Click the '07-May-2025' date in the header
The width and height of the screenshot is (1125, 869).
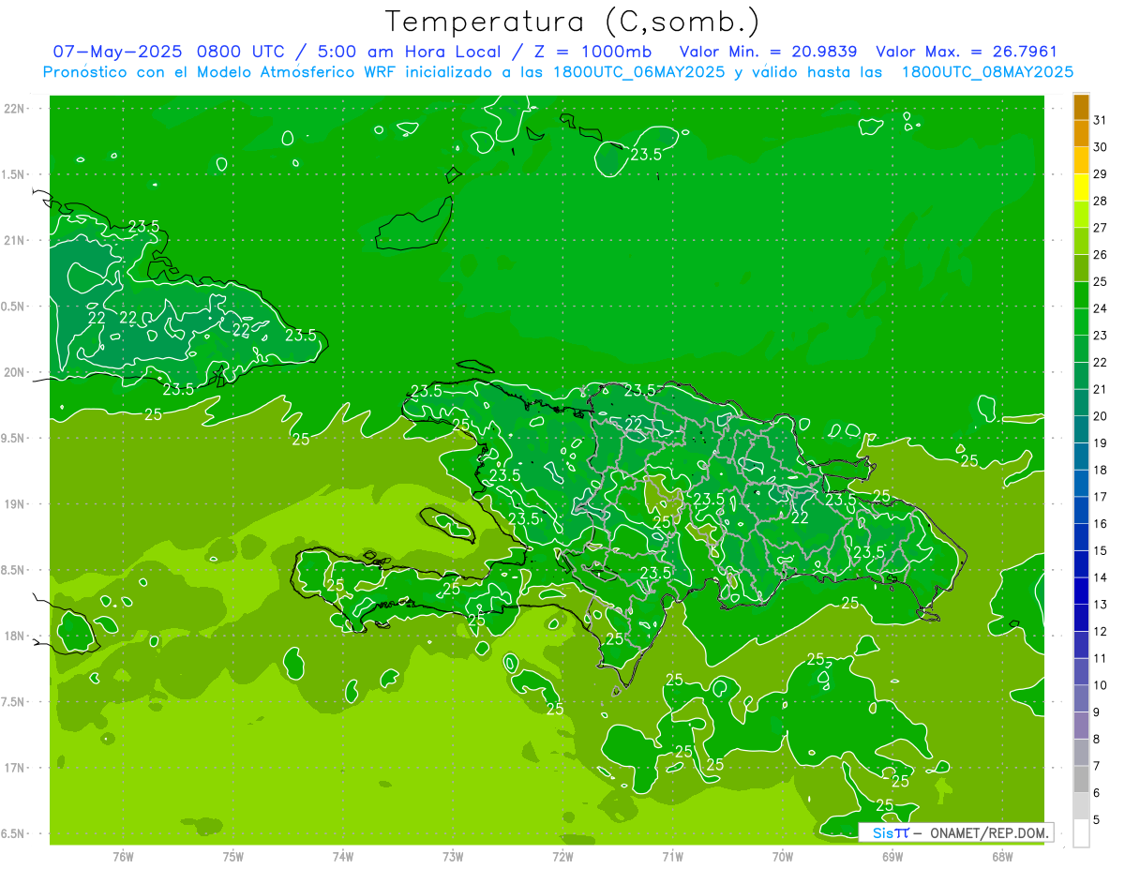117,52
